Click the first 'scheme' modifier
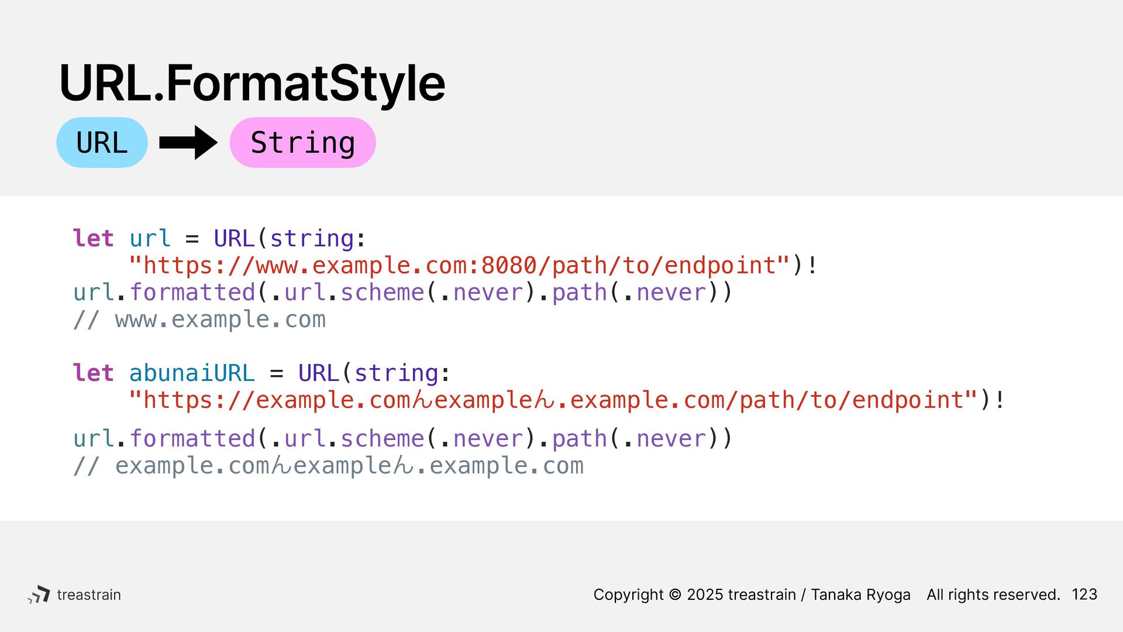 (383, 292)
